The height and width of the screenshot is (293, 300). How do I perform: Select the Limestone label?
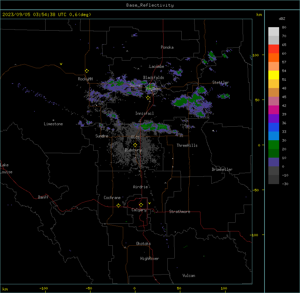click(x=53, y=124)
